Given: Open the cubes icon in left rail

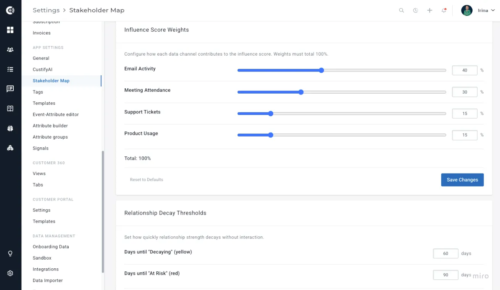Looking at the screenshot, I should tap(10, 148).
